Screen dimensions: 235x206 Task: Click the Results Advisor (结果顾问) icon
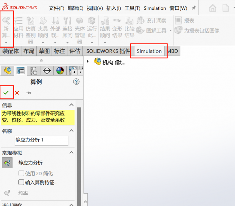tap(105, 21)
